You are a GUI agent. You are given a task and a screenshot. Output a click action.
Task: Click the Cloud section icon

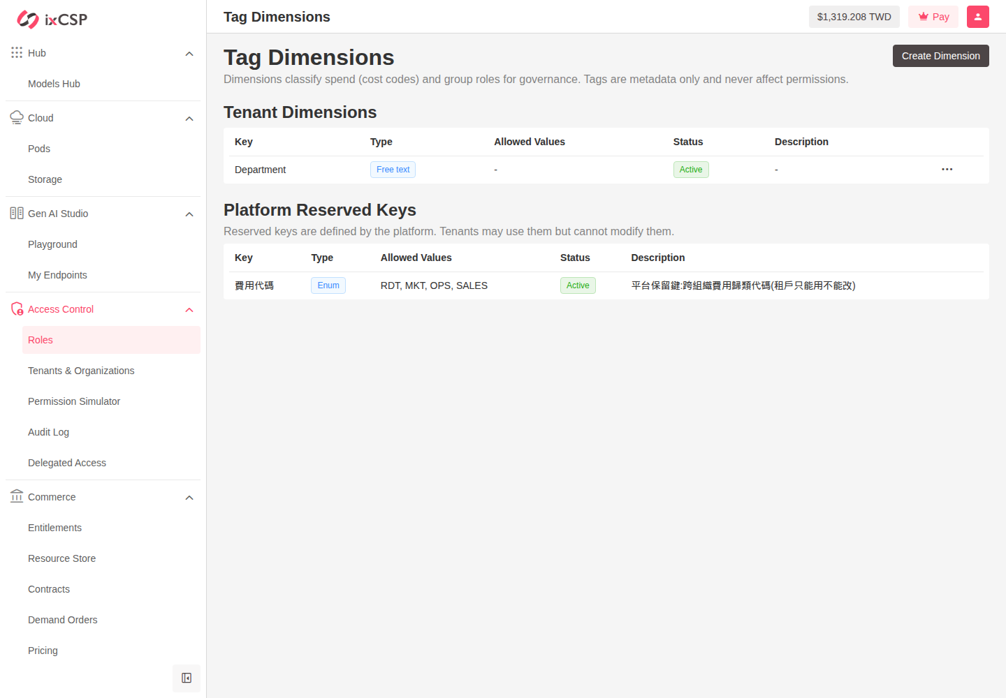[17, 117]
